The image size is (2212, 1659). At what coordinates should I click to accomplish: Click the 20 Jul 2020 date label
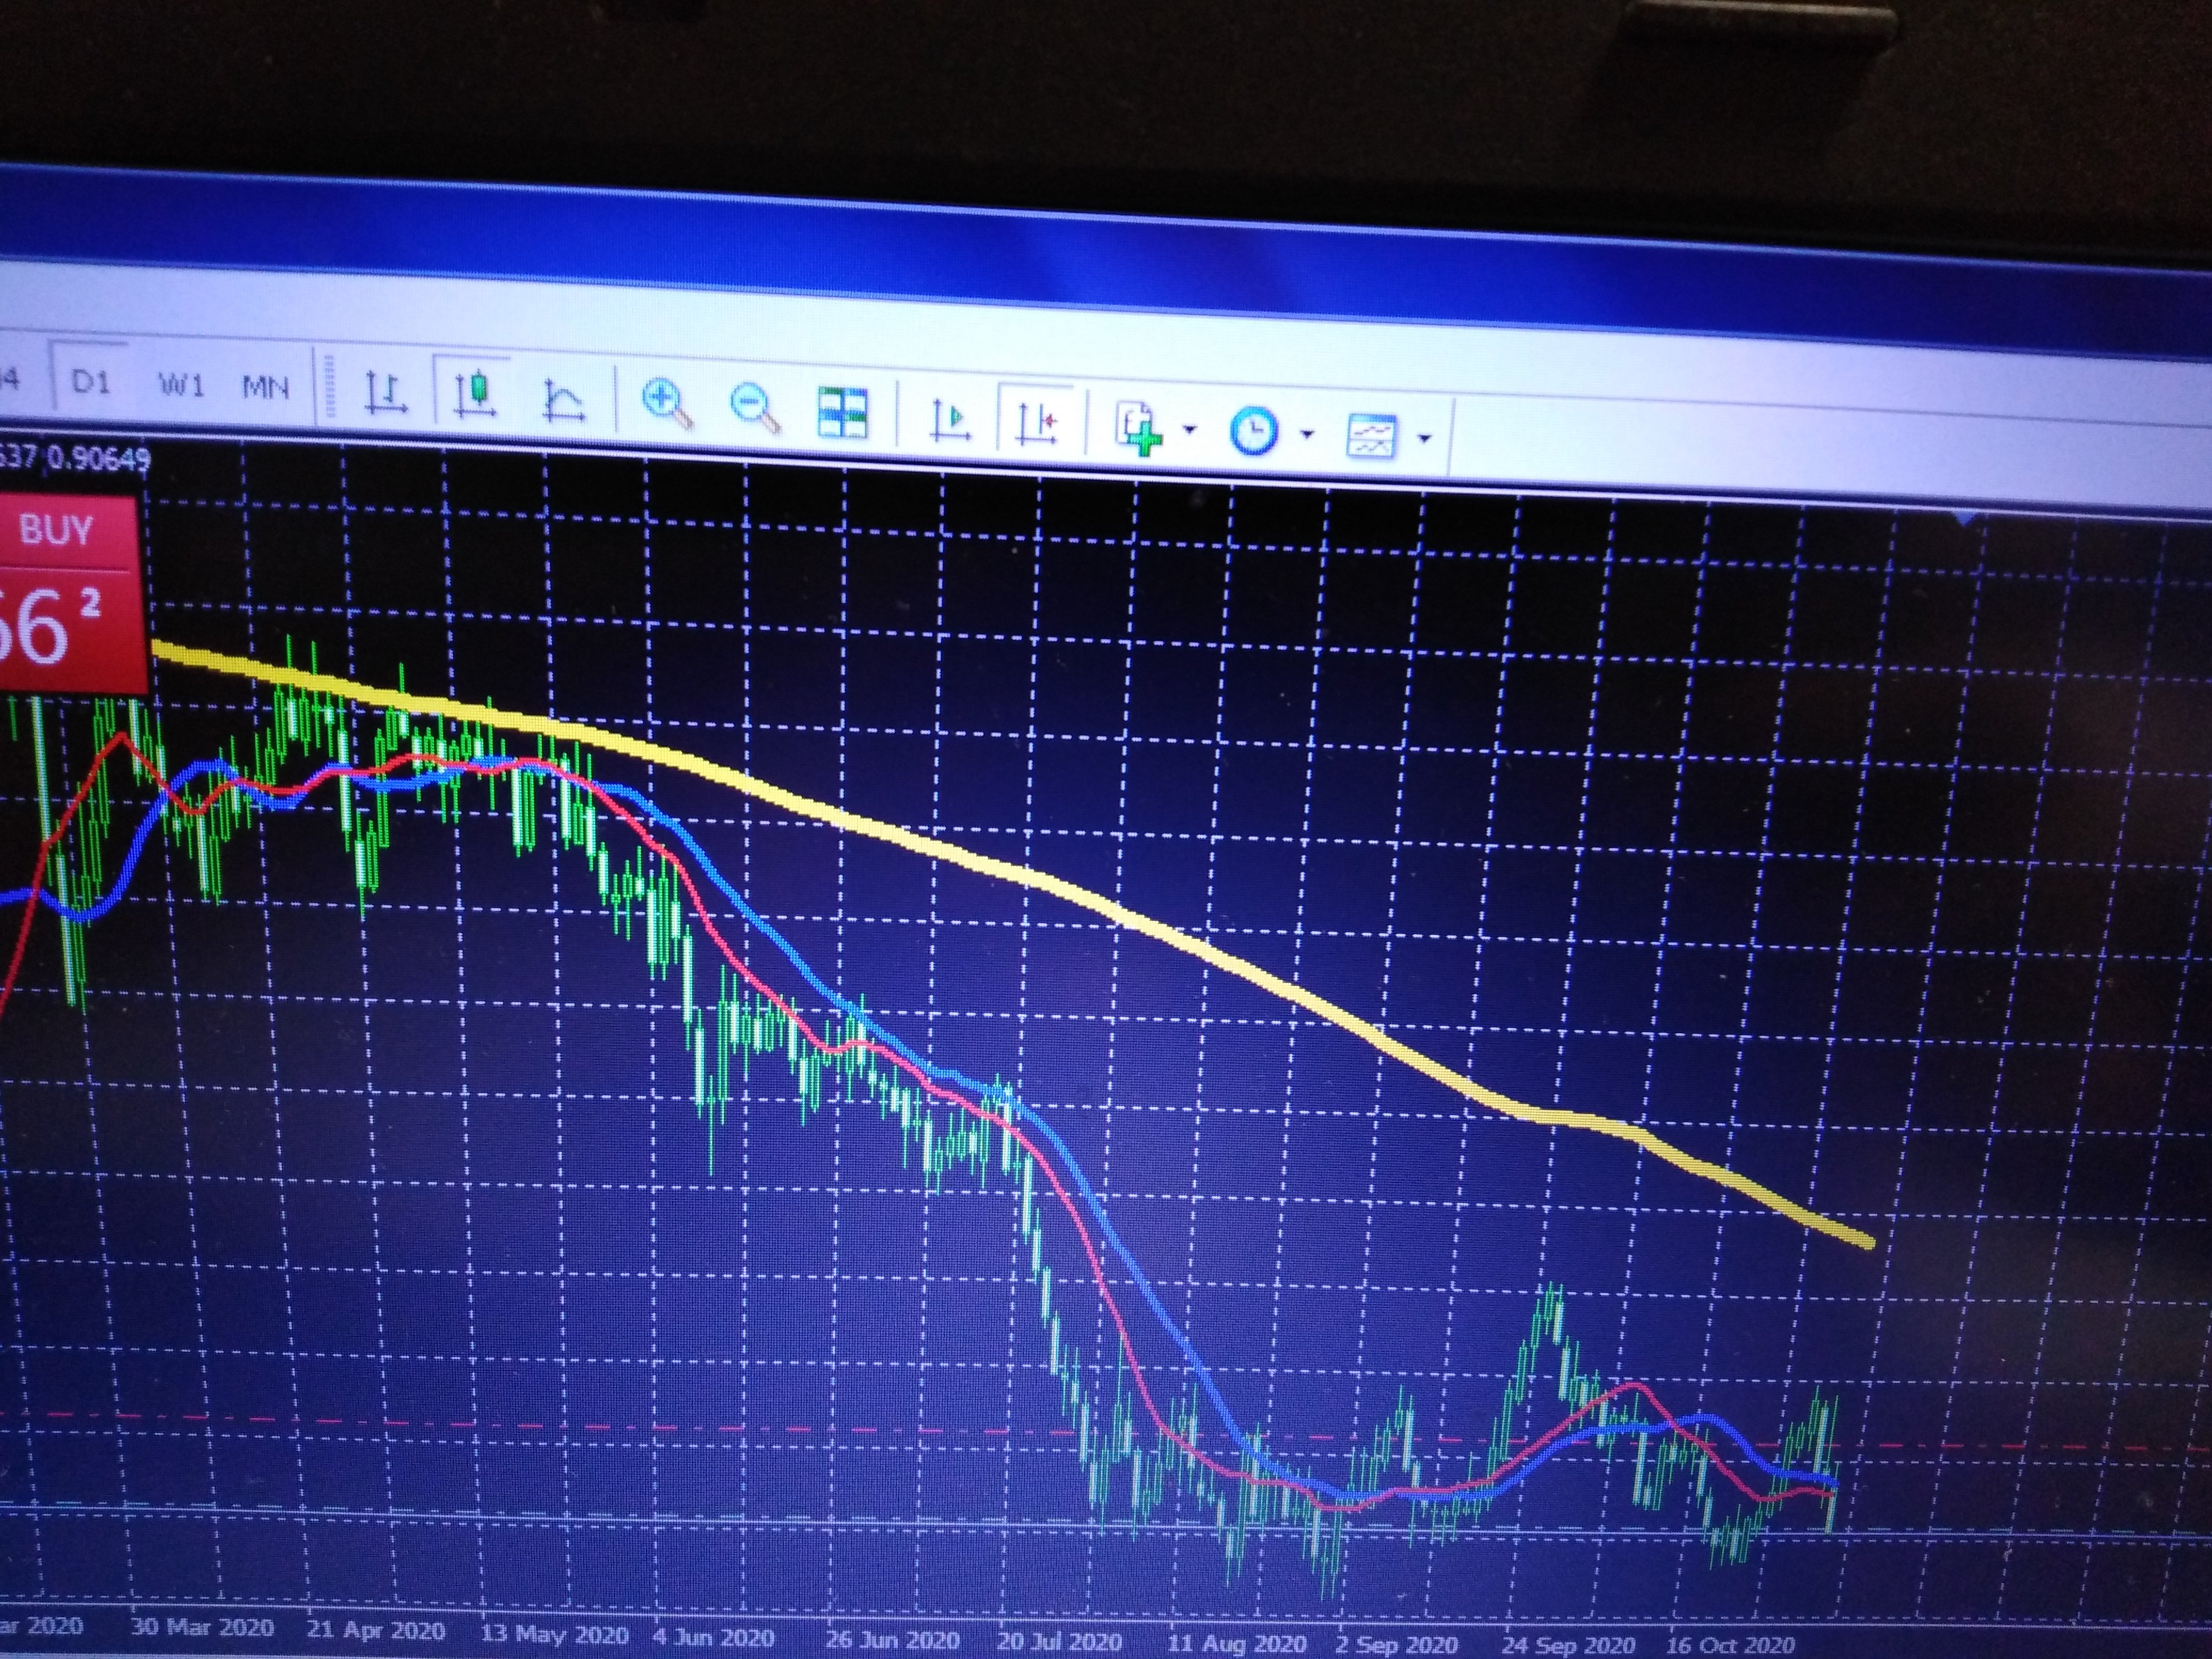tap(1059, 1642)
